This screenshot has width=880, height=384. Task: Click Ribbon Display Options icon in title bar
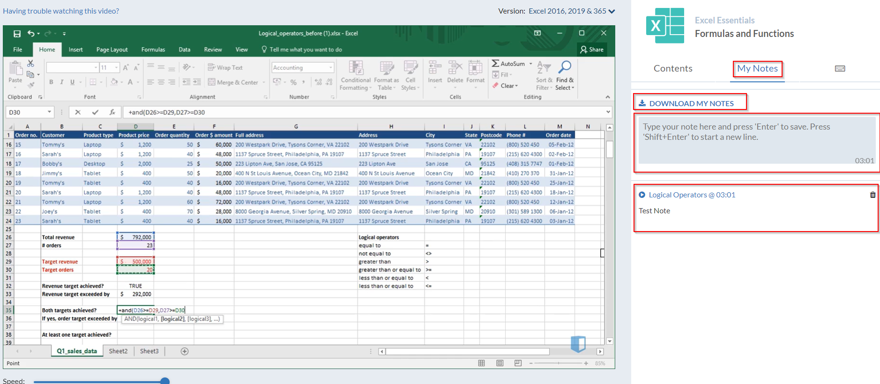pyautogui.click(x=537, y=33)
